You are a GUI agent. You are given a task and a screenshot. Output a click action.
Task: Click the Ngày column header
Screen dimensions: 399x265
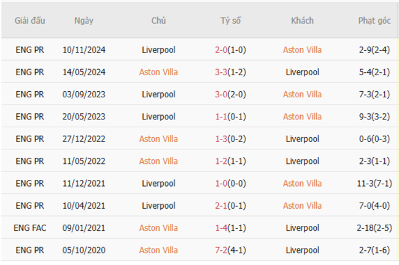(x=84, y=20)
